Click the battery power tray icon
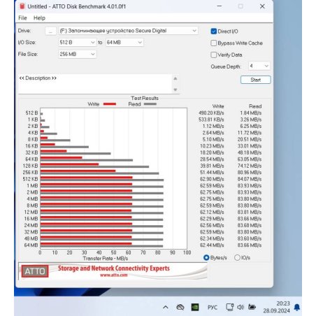 [x=252, y=307]
